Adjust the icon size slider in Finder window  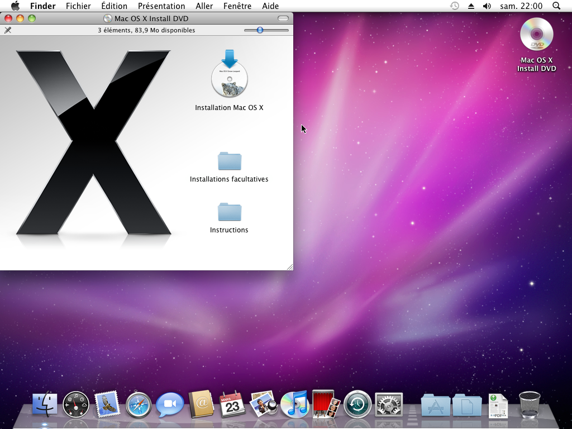click(x=260, y=30)
